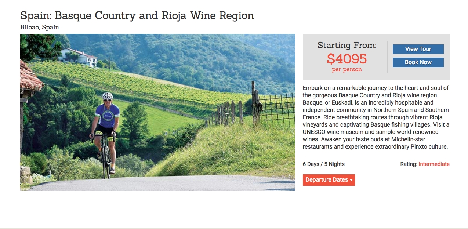
Task: Select the Bilbao, Spain location text
Action: [x=40, y=27]
